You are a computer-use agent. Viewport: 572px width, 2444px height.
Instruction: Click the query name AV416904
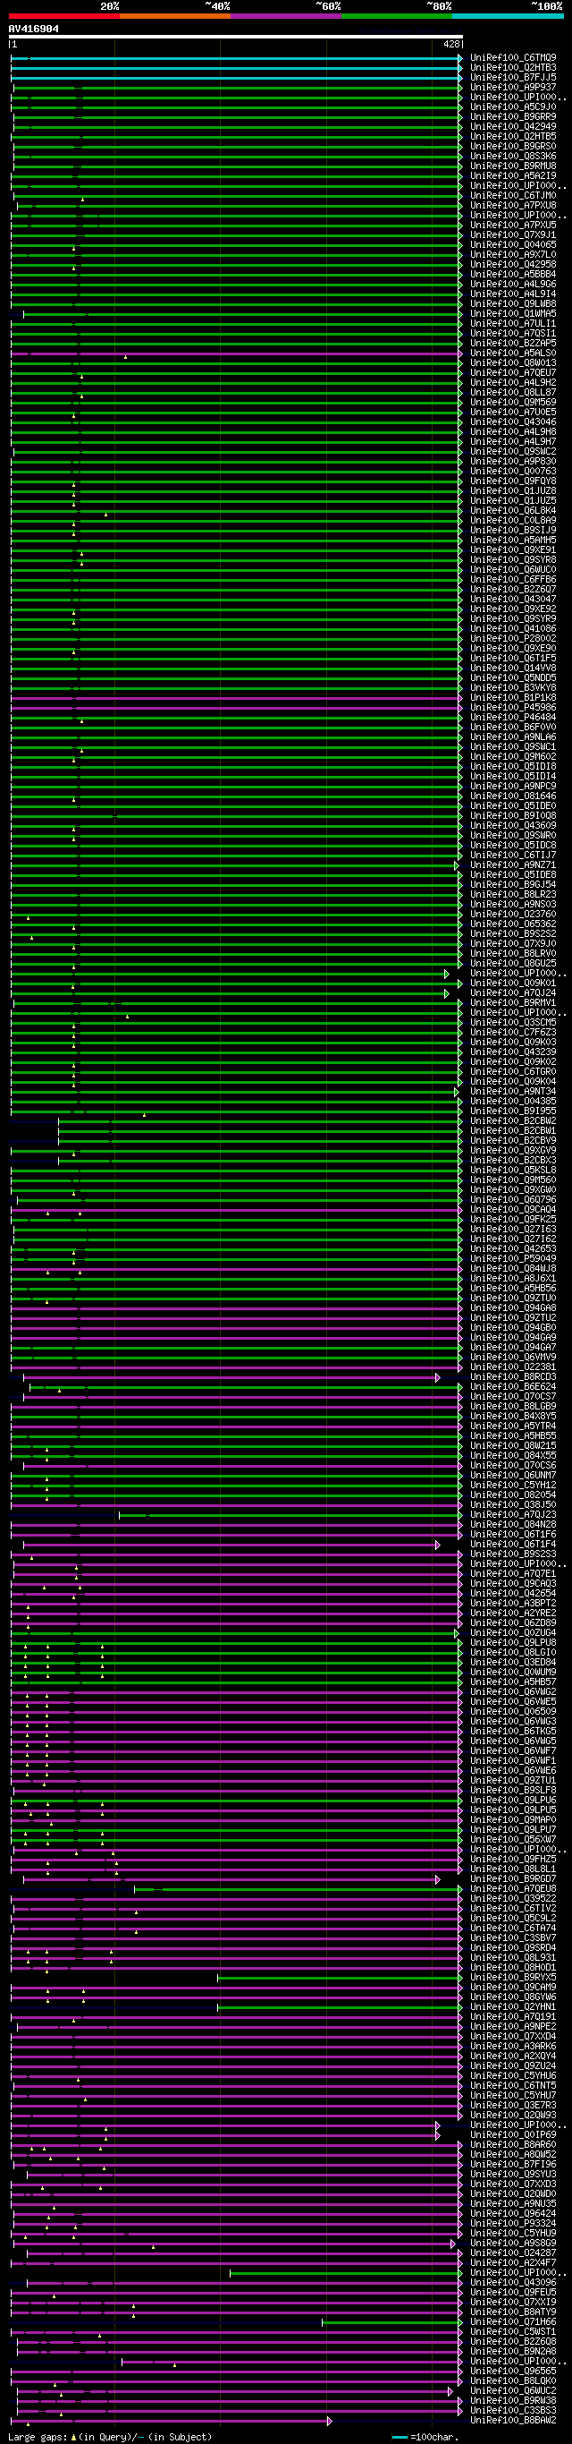(x=33, y=29)
